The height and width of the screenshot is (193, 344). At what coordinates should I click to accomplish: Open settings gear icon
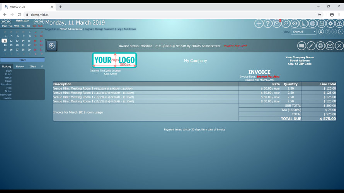point(330,24)
